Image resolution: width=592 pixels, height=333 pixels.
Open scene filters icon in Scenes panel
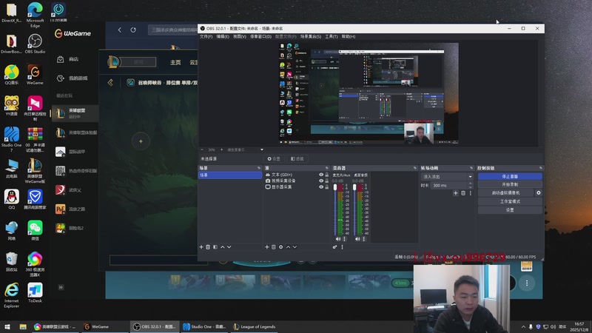tap(215, 247)
